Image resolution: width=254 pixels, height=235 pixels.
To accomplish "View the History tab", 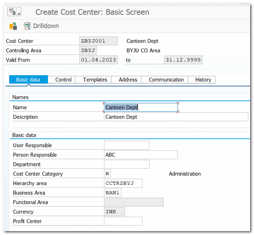I will (203, 80).
